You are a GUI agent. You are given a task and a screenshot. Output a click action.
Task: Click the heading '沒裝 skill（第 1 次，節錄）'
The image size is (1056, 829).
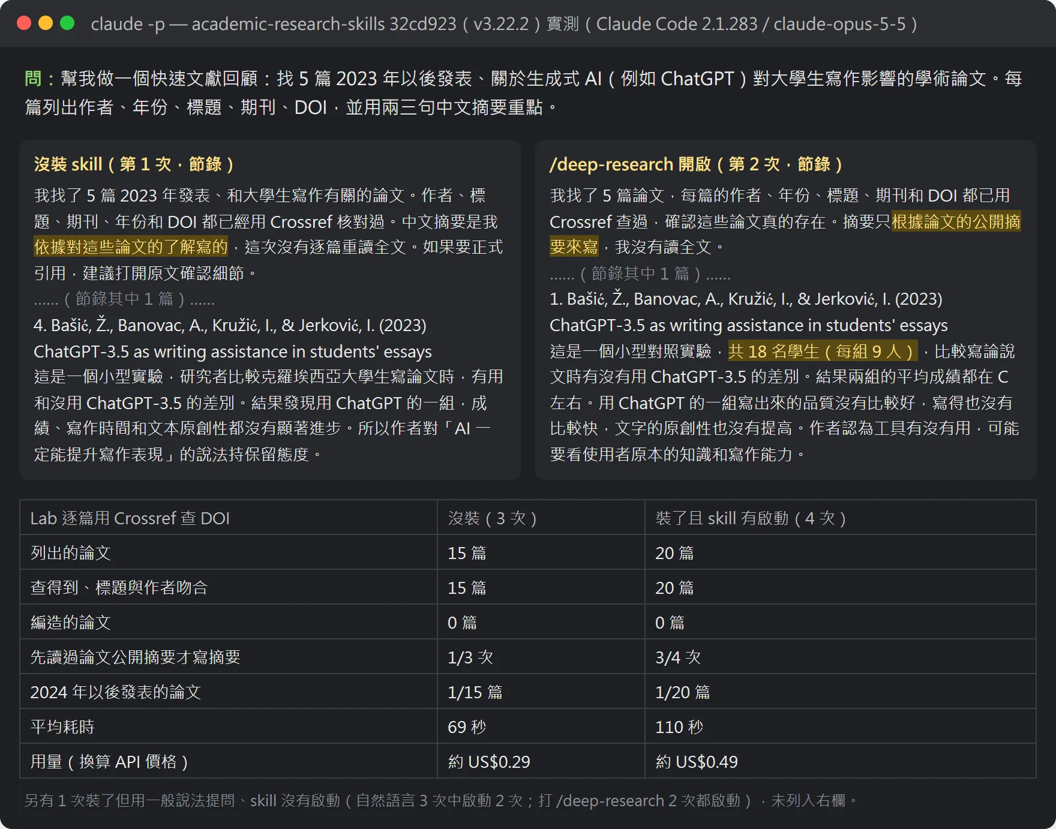[x=134, y=164]
